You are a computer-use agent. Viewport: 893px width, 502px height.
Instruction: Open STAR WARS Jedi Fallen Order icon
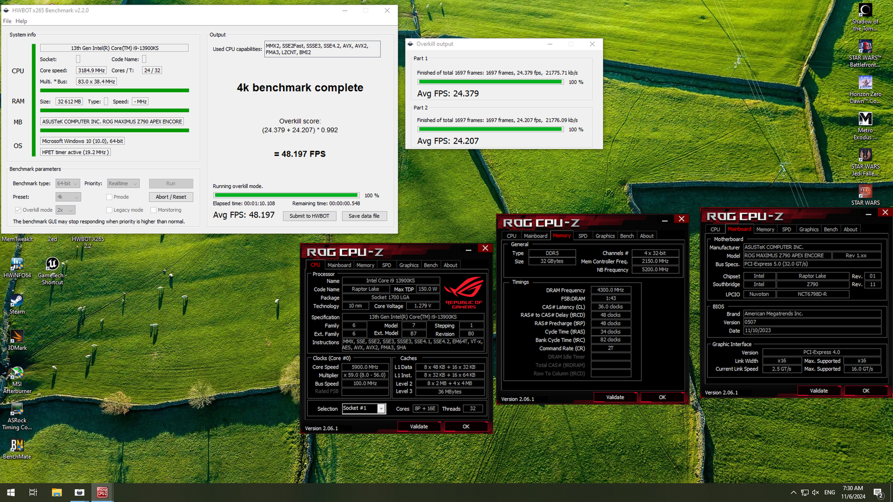[865, 163]
